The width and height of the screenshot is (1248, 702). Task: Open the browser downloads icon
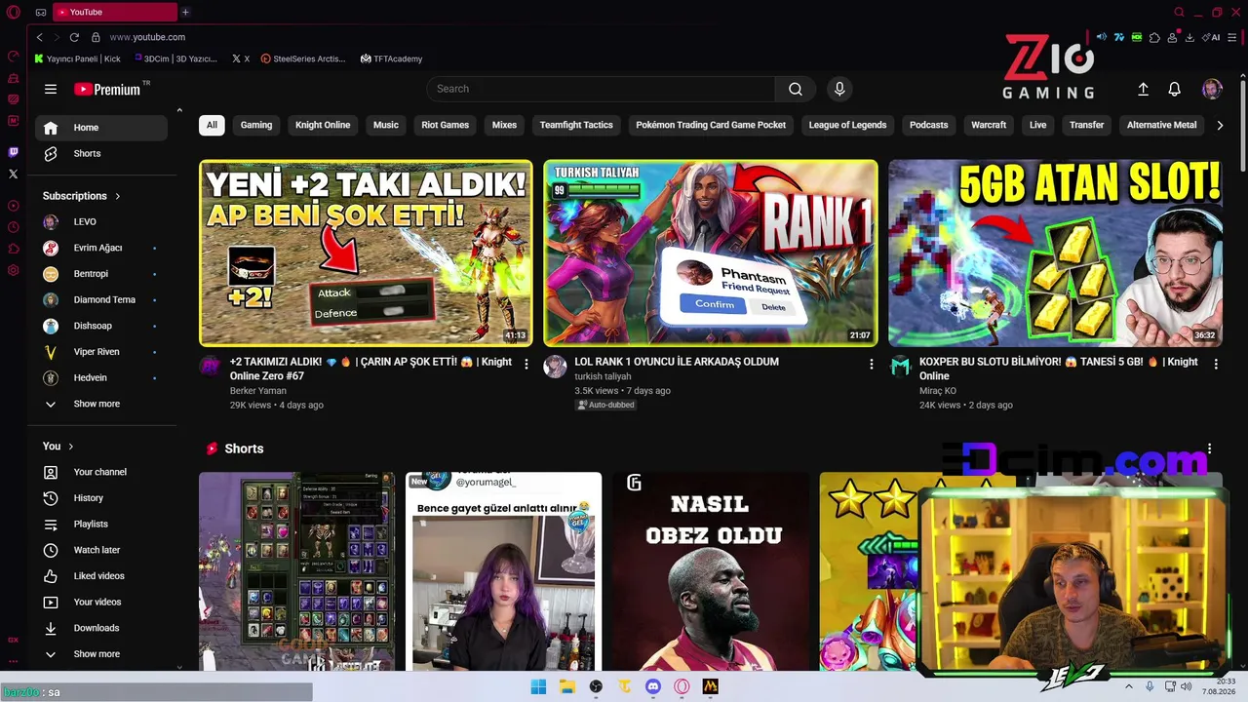tap(1189, 37)
